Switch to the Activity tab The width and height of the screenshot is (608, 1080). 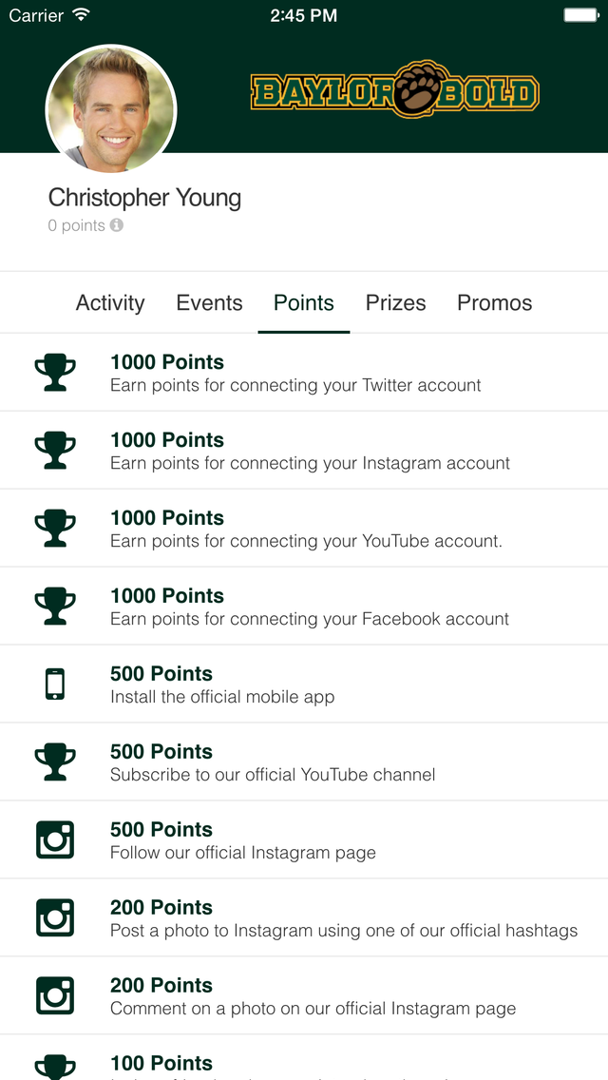pos(110,303)
